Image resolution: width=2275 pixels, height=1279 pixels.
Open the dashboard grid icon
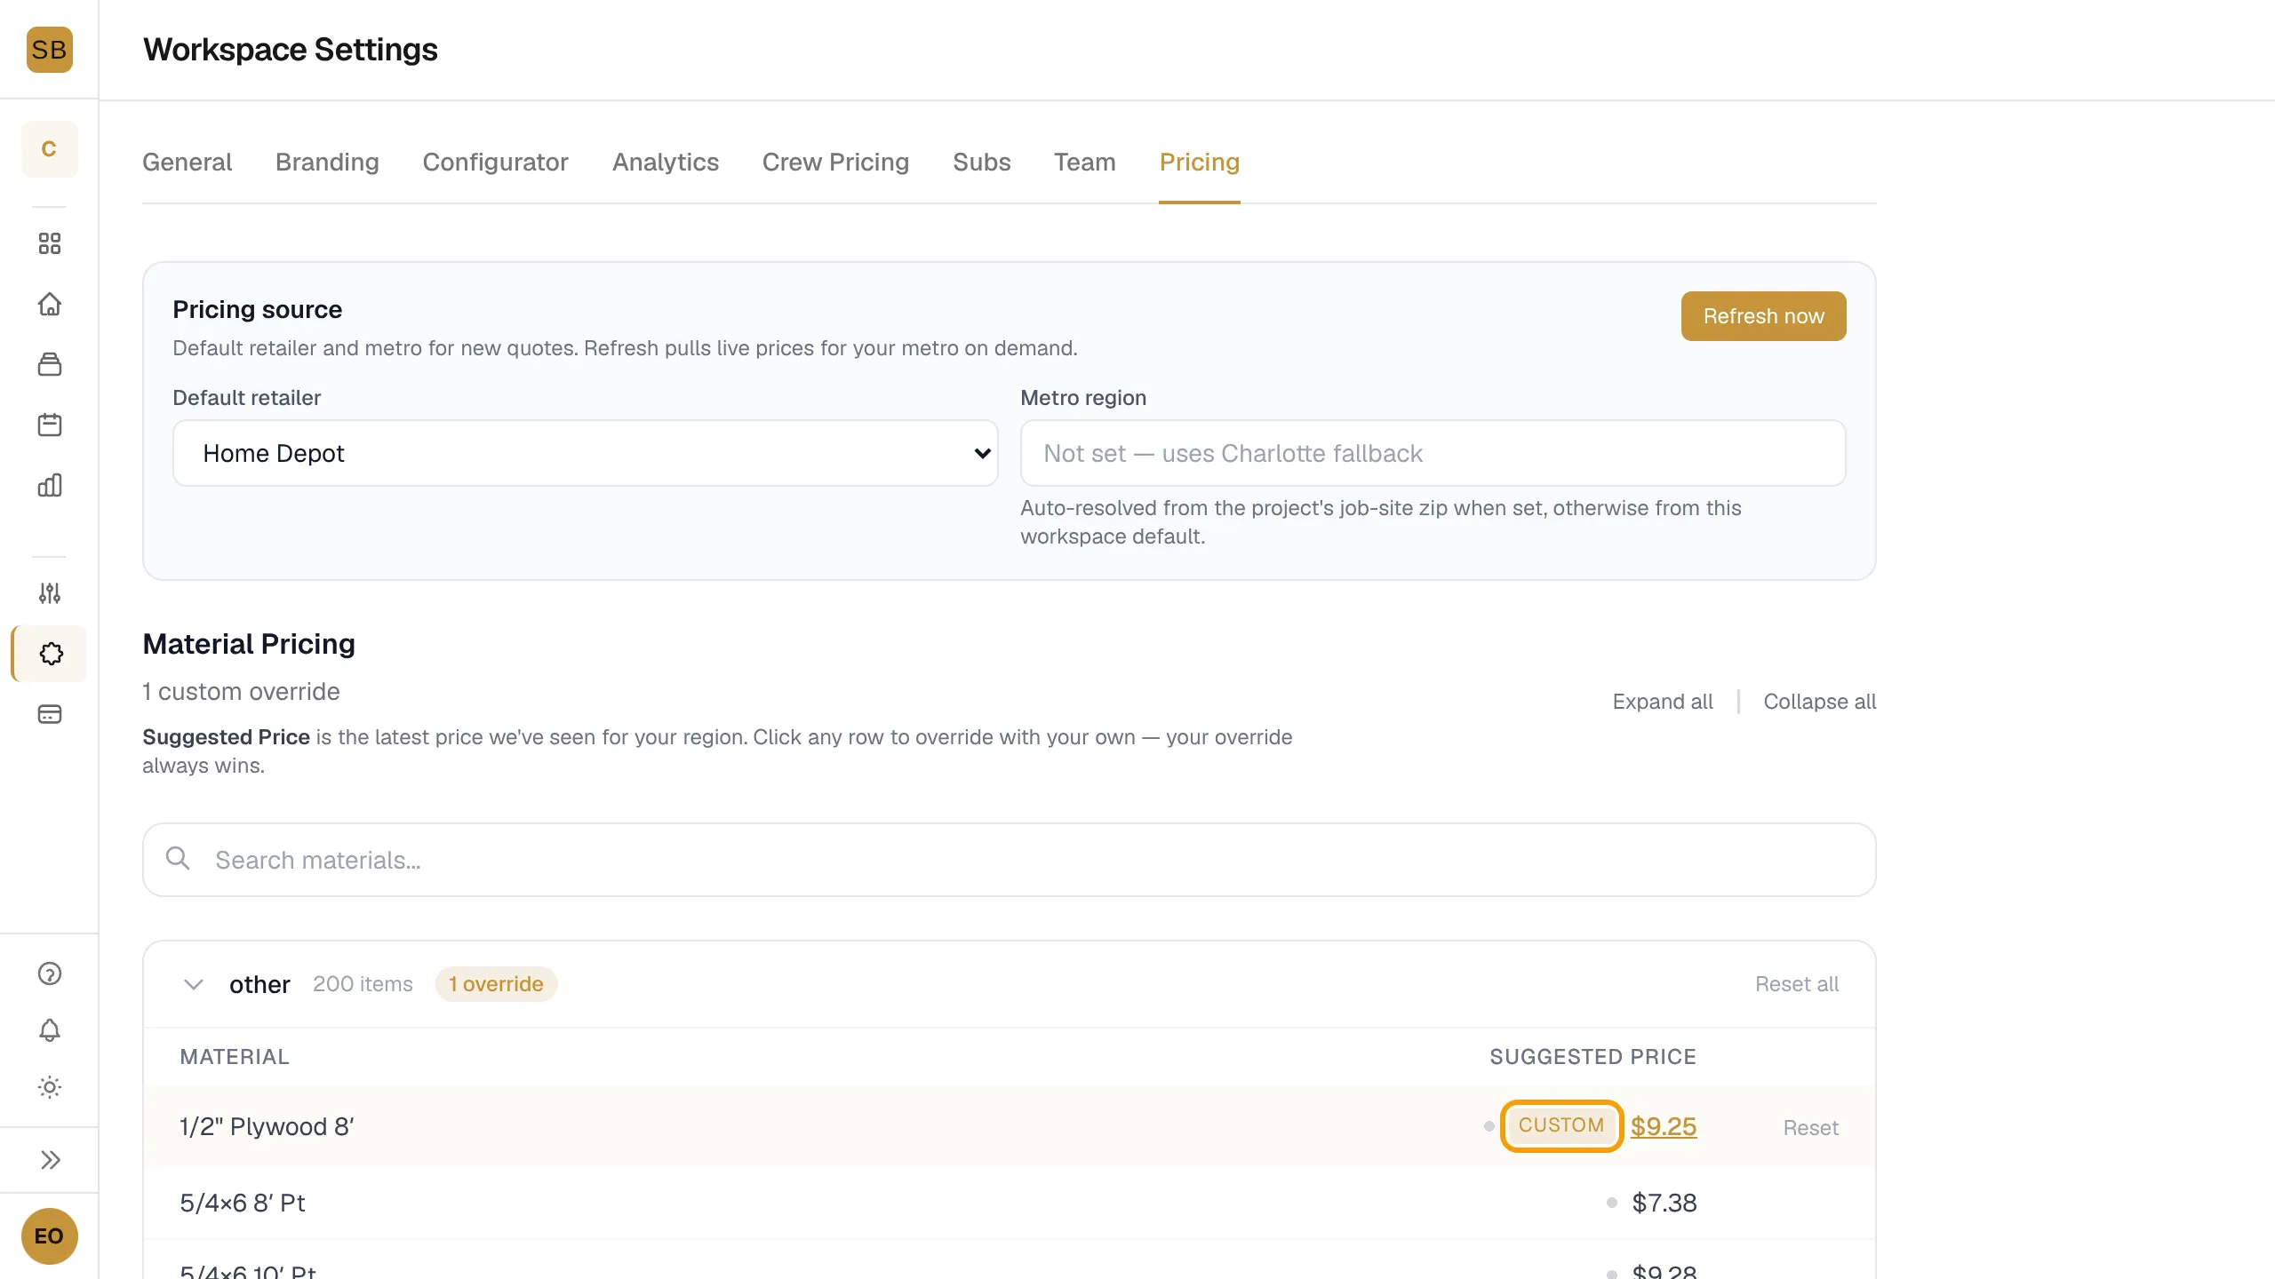50,243
